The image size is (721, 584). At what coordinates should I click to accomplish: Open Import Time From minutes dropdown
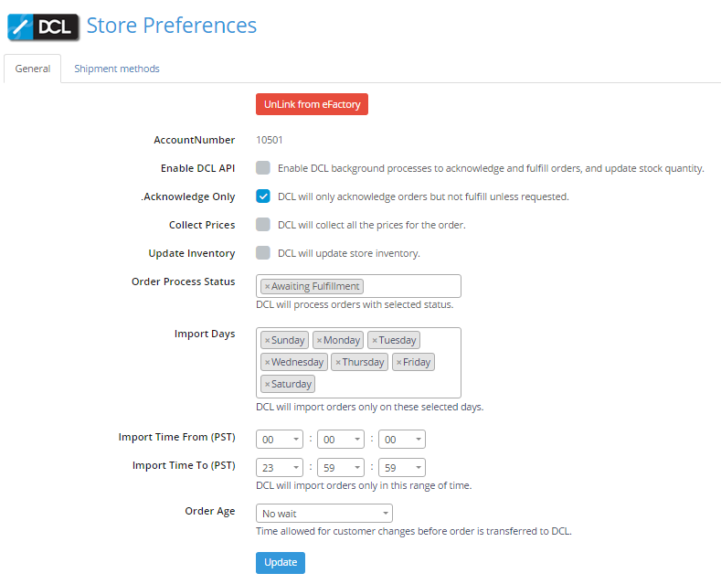coord(341,440)
